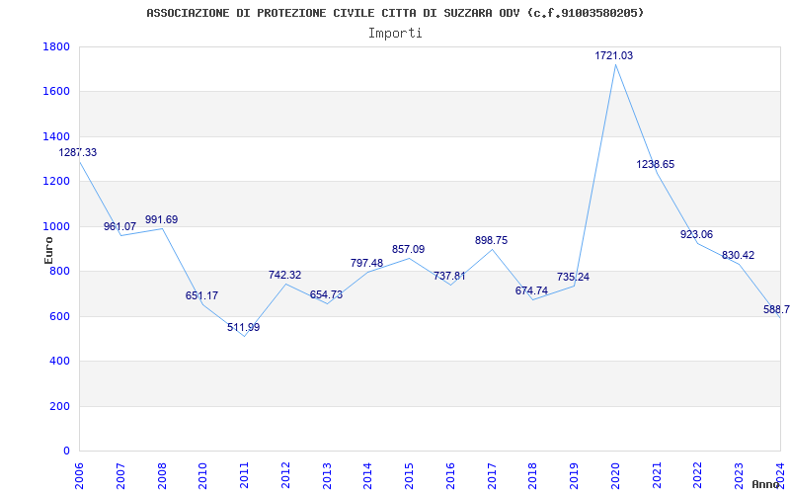Click year 2021 on x-axis
The width and height of the screenshot is (790, 494).
657,477
